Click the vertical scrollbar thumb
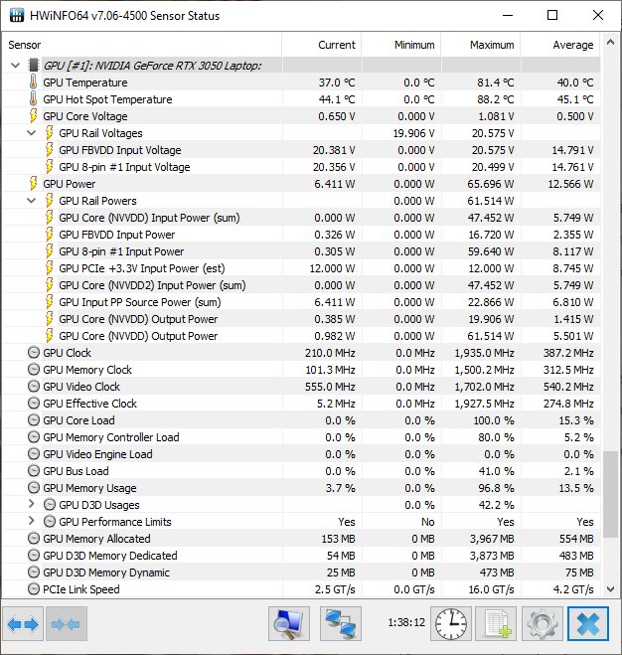The height and width of the screenshot is (655, 622). (x=610, y=494)
